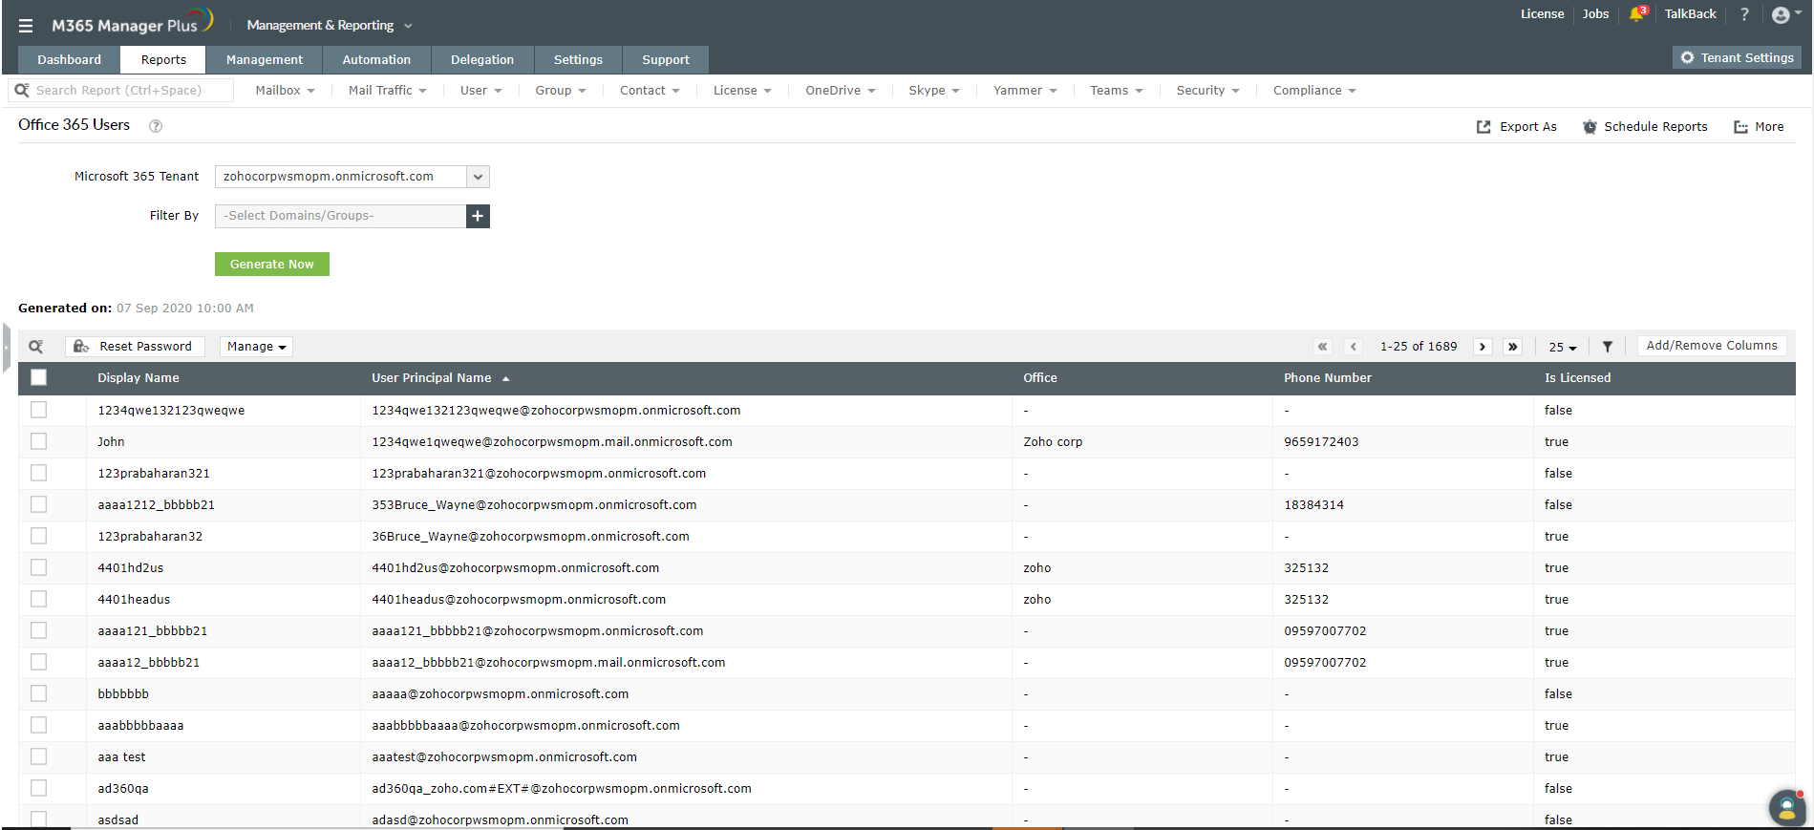Open the Jobs link in top bar

point(1595,14)
